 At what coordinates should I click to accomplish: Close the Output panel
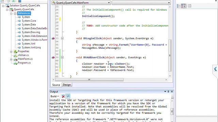click(x=172, y=91)
